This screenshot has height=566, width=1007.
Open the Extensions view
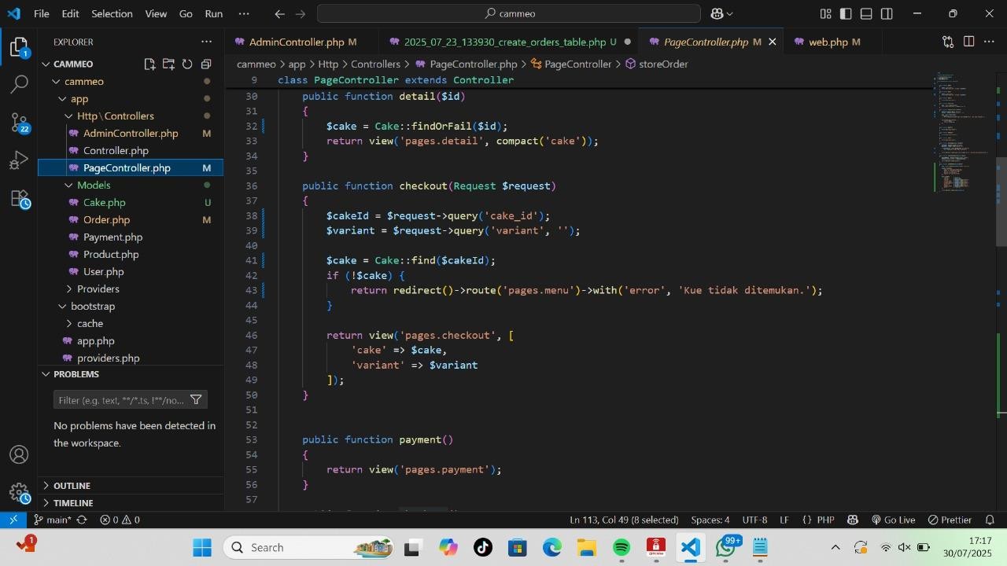(19, 200)
